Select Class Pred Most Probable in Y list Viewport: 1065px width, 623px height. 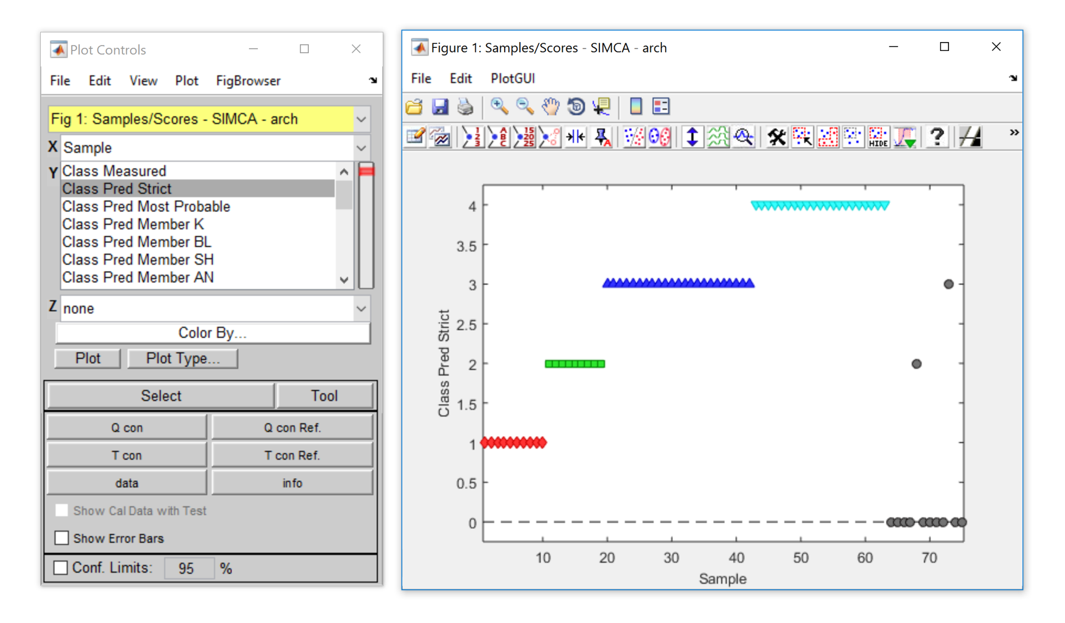[x=146, y=206]
